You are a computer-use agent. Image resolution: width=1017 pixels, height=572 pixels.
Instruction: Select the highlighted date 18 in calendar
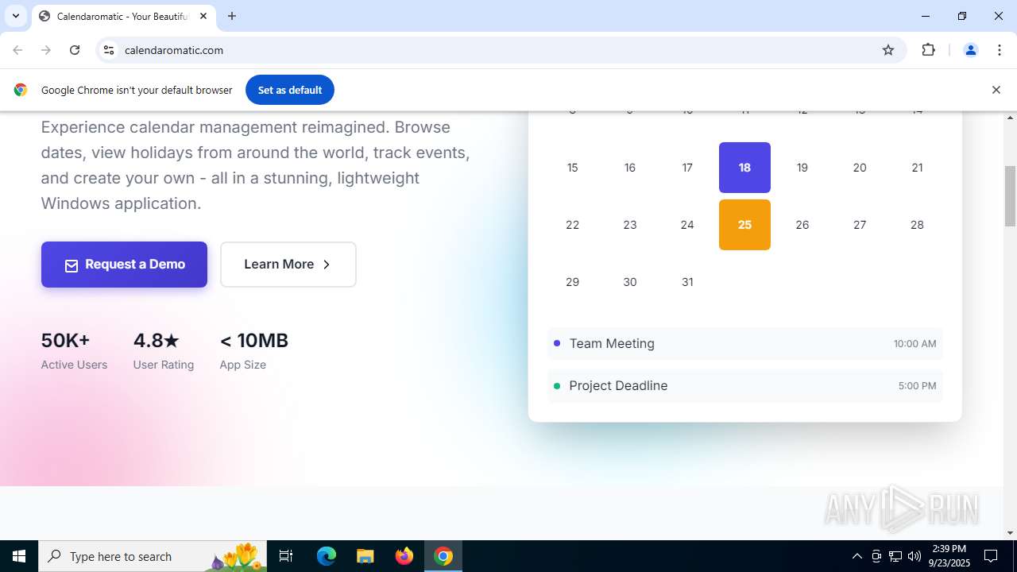[x=744, y=168]
